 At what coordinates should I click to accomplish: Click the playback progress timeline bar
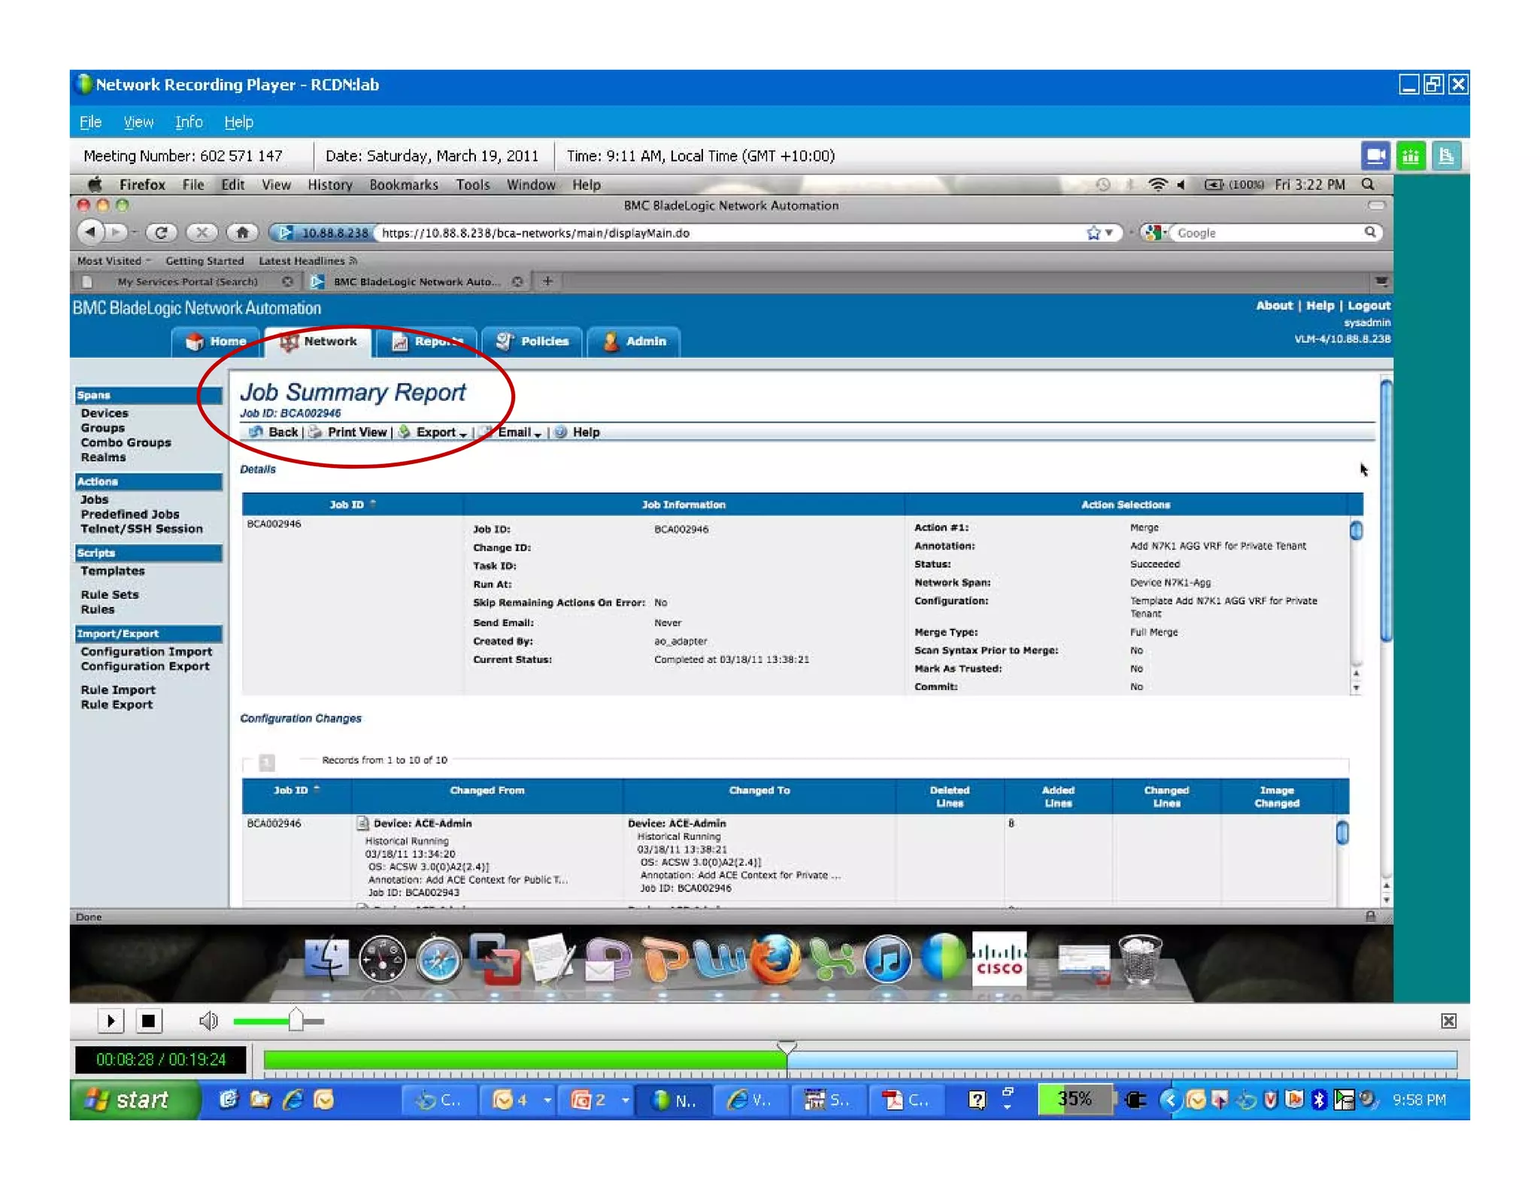coord(859,1060)
